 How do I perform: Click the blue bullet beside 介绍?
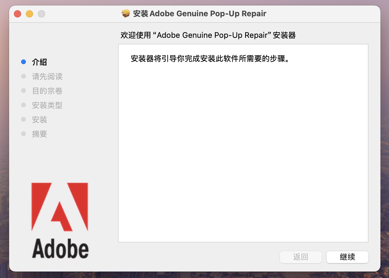pos(24,62)
